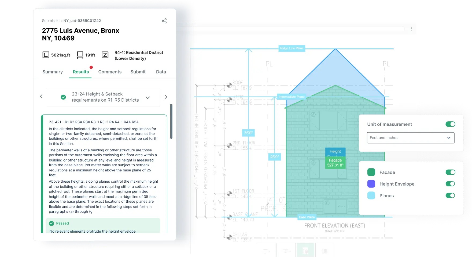Click the results panel vertical scrollbar
The width and height of the screenshot is (472, 265).
point(171,121)
